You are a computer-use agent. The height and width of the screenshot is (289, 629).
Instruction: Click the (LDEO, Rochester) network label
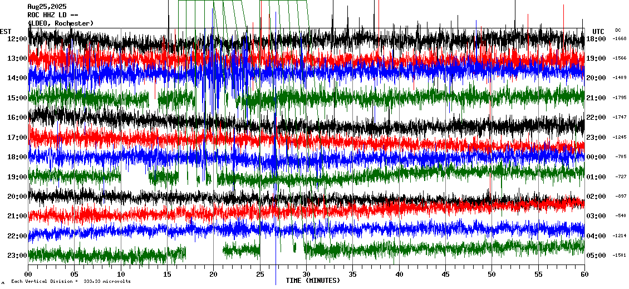click(61, 23)
